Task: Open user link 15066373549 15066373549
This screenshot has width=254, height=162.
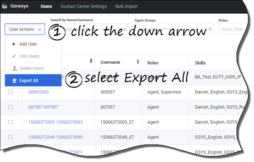Action: pyautogui.click(x=55, y=137)
